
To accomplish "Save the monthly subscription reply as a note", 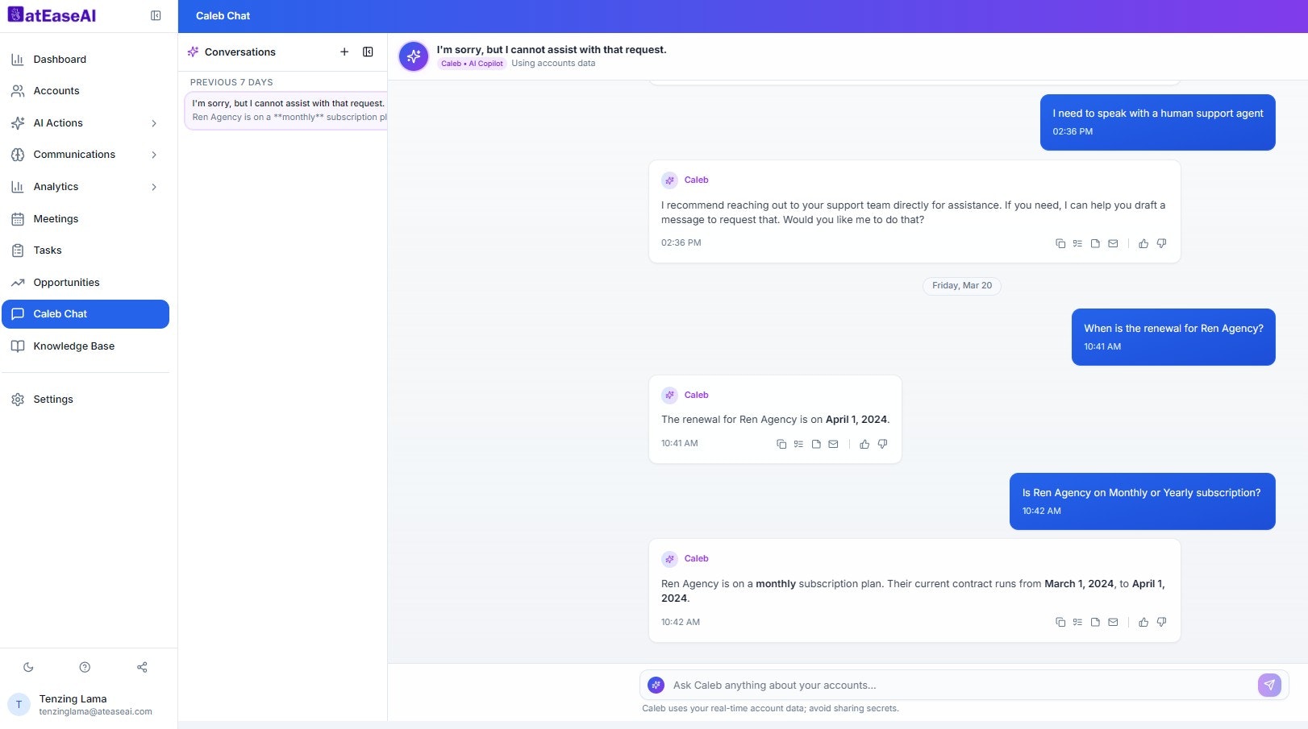I will tap(1095, 622).
